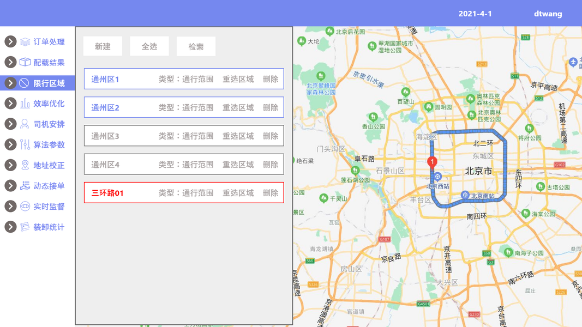Click the 效率优化 bar chart icon

[25, 104]
